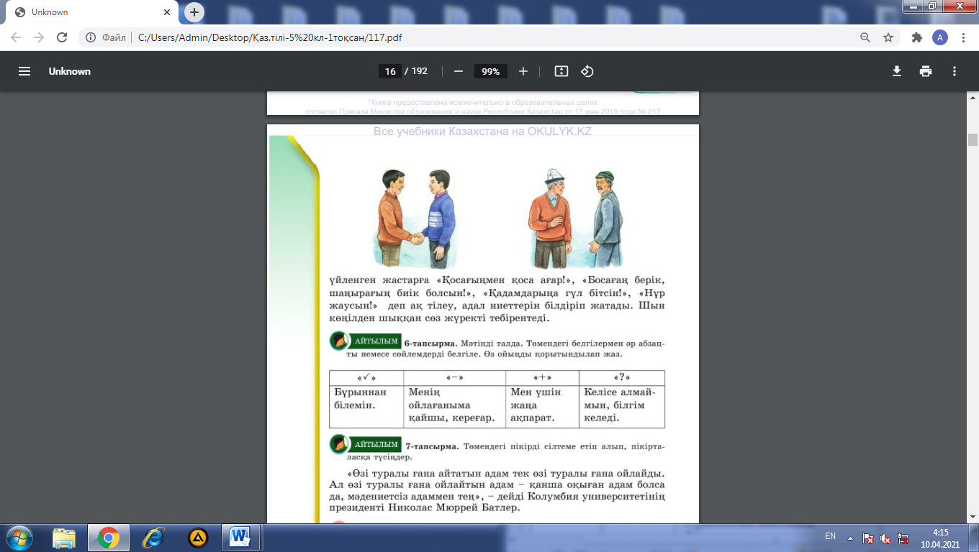Click the vertical scrollbar thumb of the PDF
The image size is (979, 552).
[x=973, y=139]
